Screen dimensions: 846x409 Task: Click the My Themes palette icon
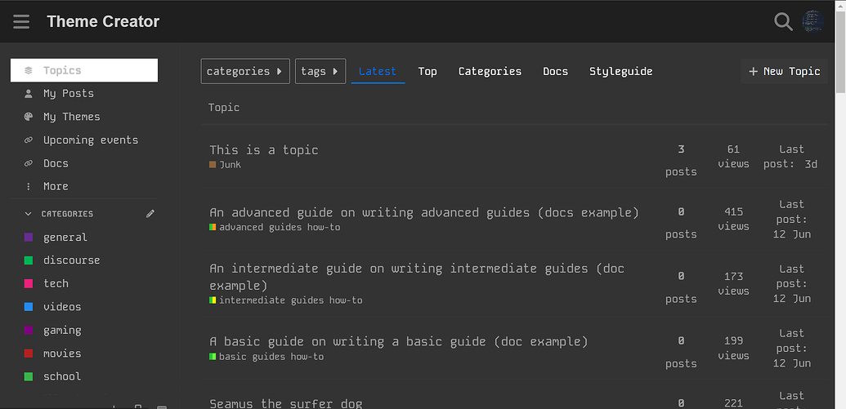point(29,118)
